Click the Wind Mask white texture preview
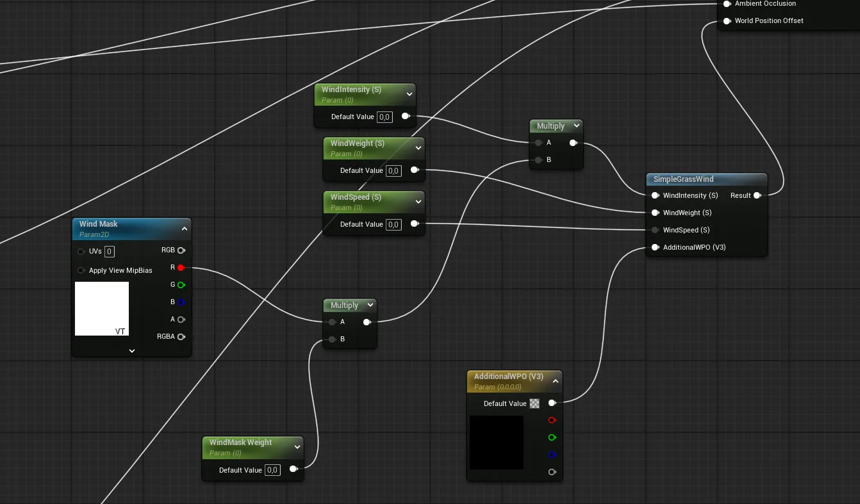Viewport: 860px width, 504px height. tap(102, 309)
